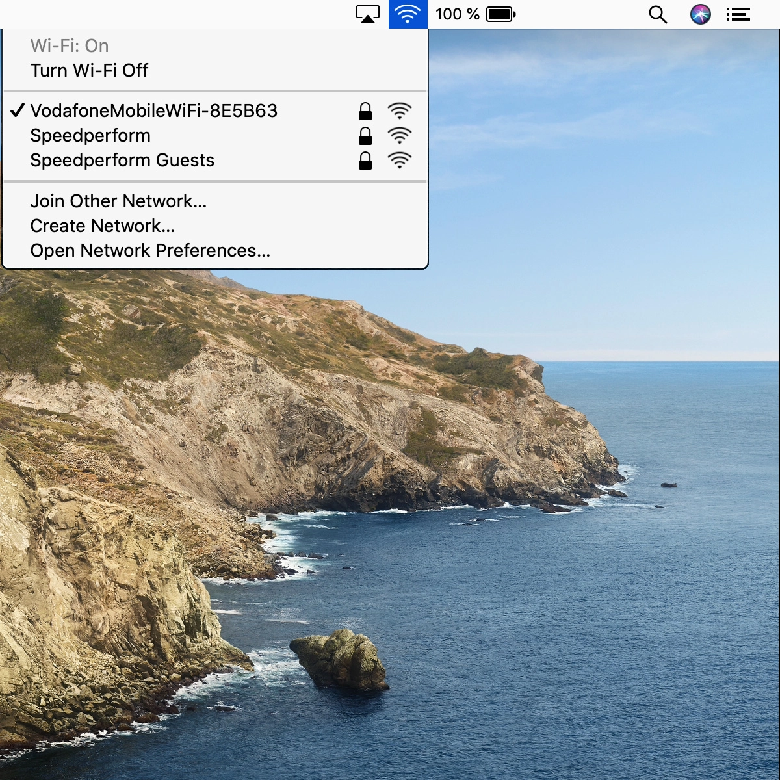
Task: Open Network Preferences…
Action: 150,251
